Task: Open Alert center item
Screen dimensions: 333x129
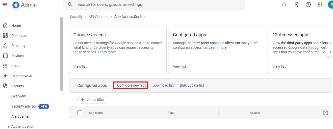Action: point(20,116)
